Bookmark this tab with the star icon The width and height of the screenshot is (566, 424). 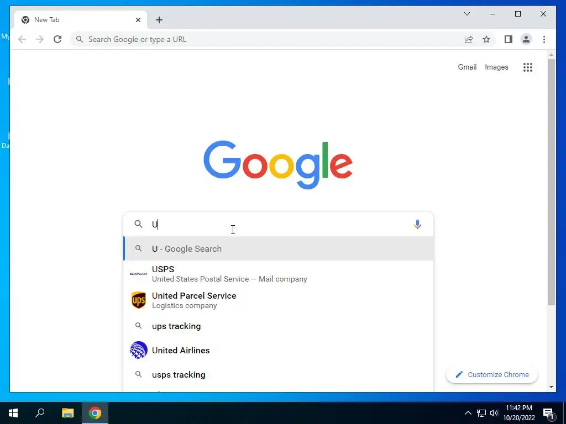[x=486, y=39]
